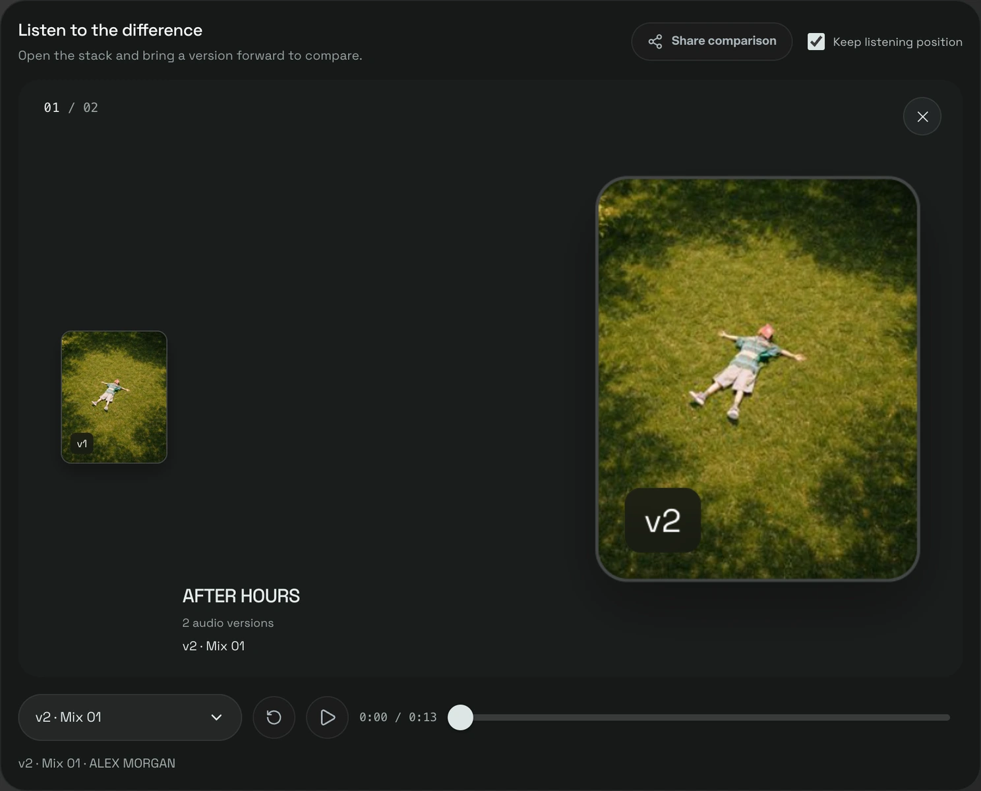Play the current mix
This screenshot has height=791, width=981.
tap(327, 717)
